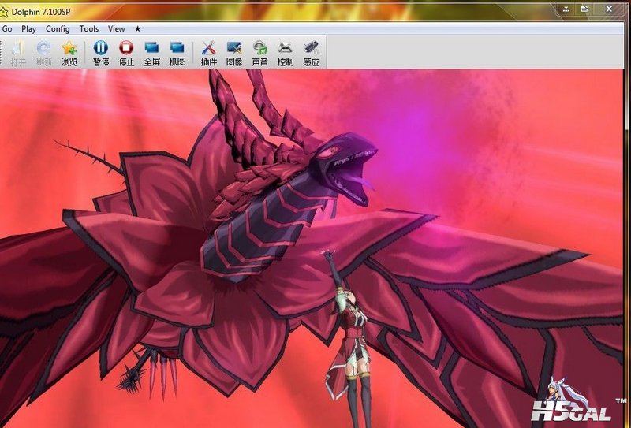Maximize the Dolphin 7.100SP window

(x=584, y=9)
